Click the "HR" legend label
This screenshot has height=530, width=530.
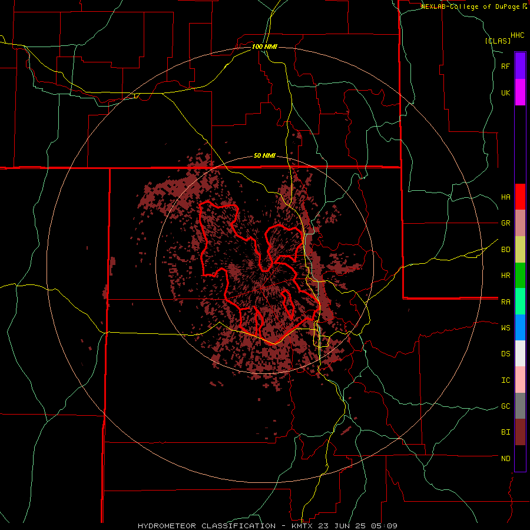(505, 276)
